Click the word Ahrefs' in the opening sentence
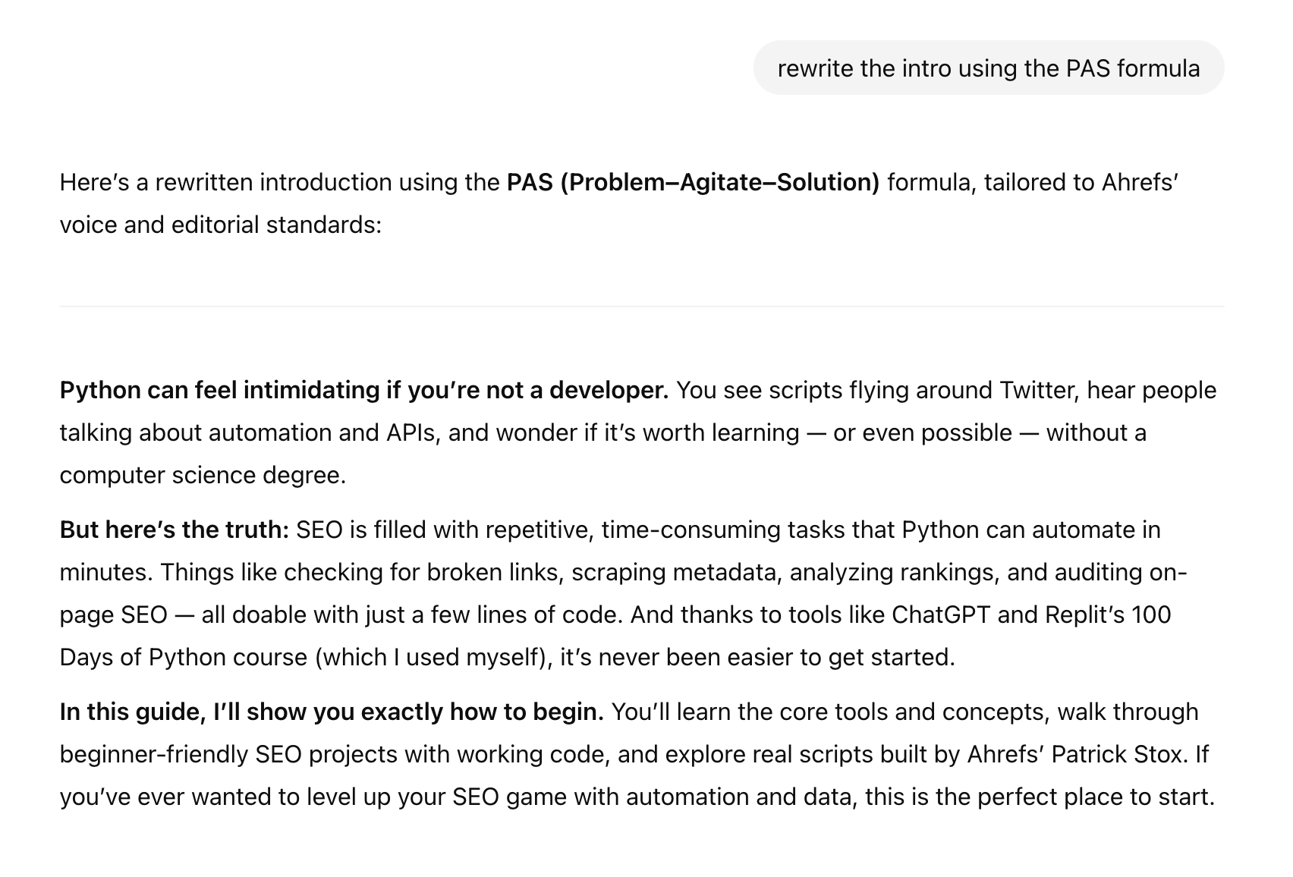Image resolution: width=1293 pixels, height=877 pixels. [1139, 183]
